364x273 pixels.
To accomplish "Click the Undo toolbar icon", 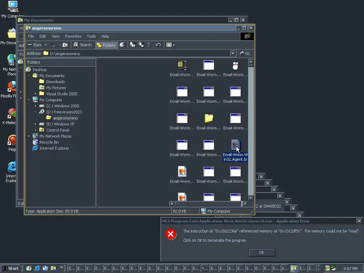I will (x=158, y=45).
